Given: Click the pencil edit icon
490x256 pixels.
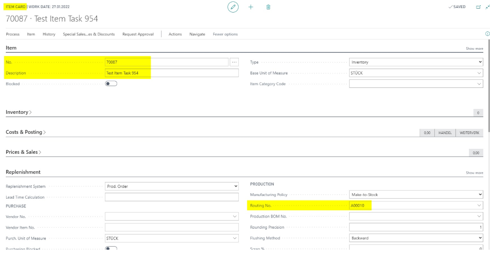Looking at the screenshot, I should pos(233,7).
